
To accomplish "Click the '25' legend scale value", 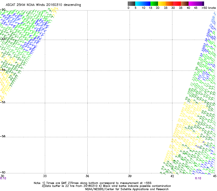I will [166, 8].
